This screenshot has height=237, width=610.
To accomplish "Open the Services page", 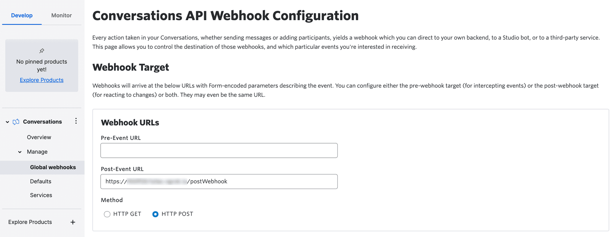I will (41, 195).
